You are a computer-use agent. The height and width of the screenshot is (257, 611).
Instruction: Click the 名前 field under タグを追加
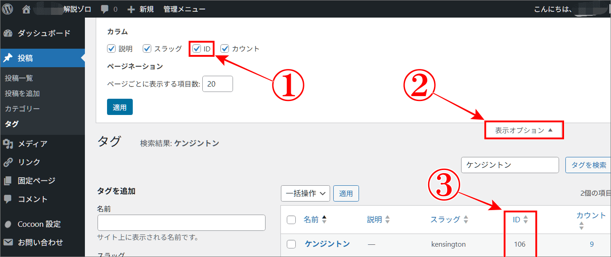click(x=181, y=223)
